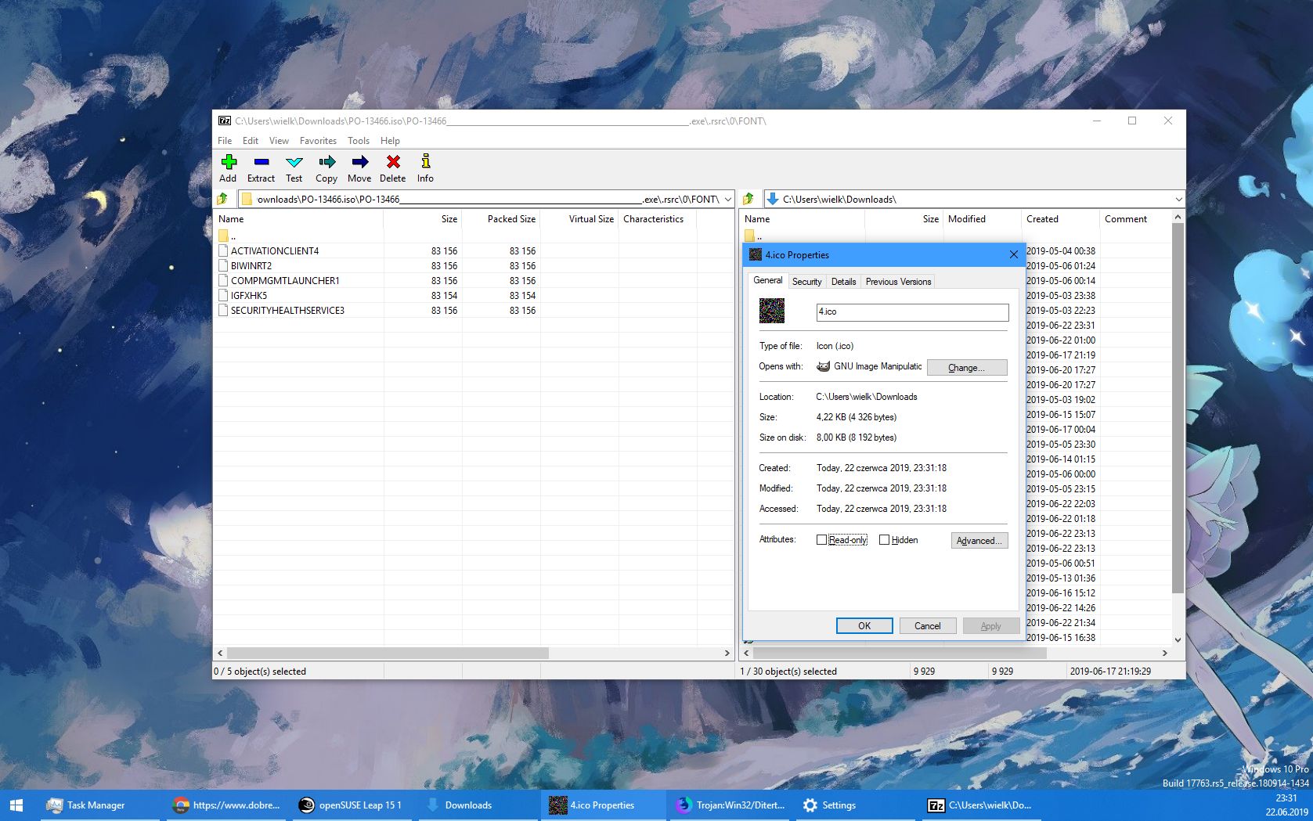Open the Advanced... attributes button
The height and width of the screenshot is (821, 1313).
(979, 541)
